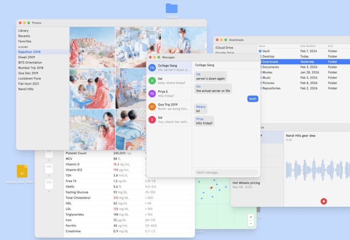Open the Untitled folder on the desktop

(171, 8)
